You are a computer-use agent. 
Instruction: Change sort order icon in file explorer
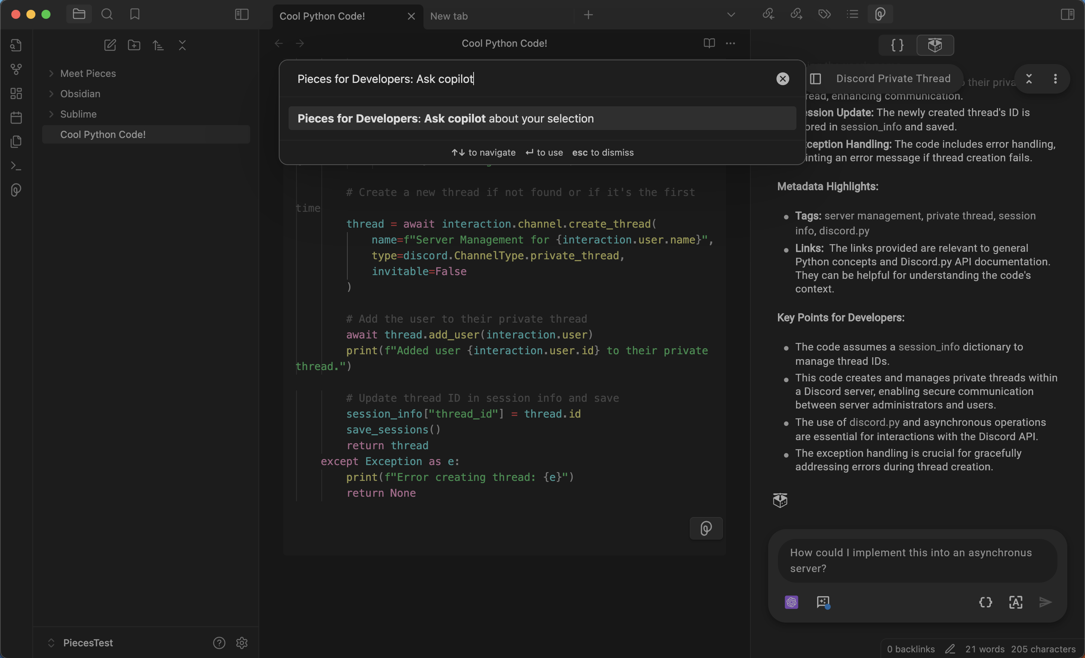tap(158, 45)
